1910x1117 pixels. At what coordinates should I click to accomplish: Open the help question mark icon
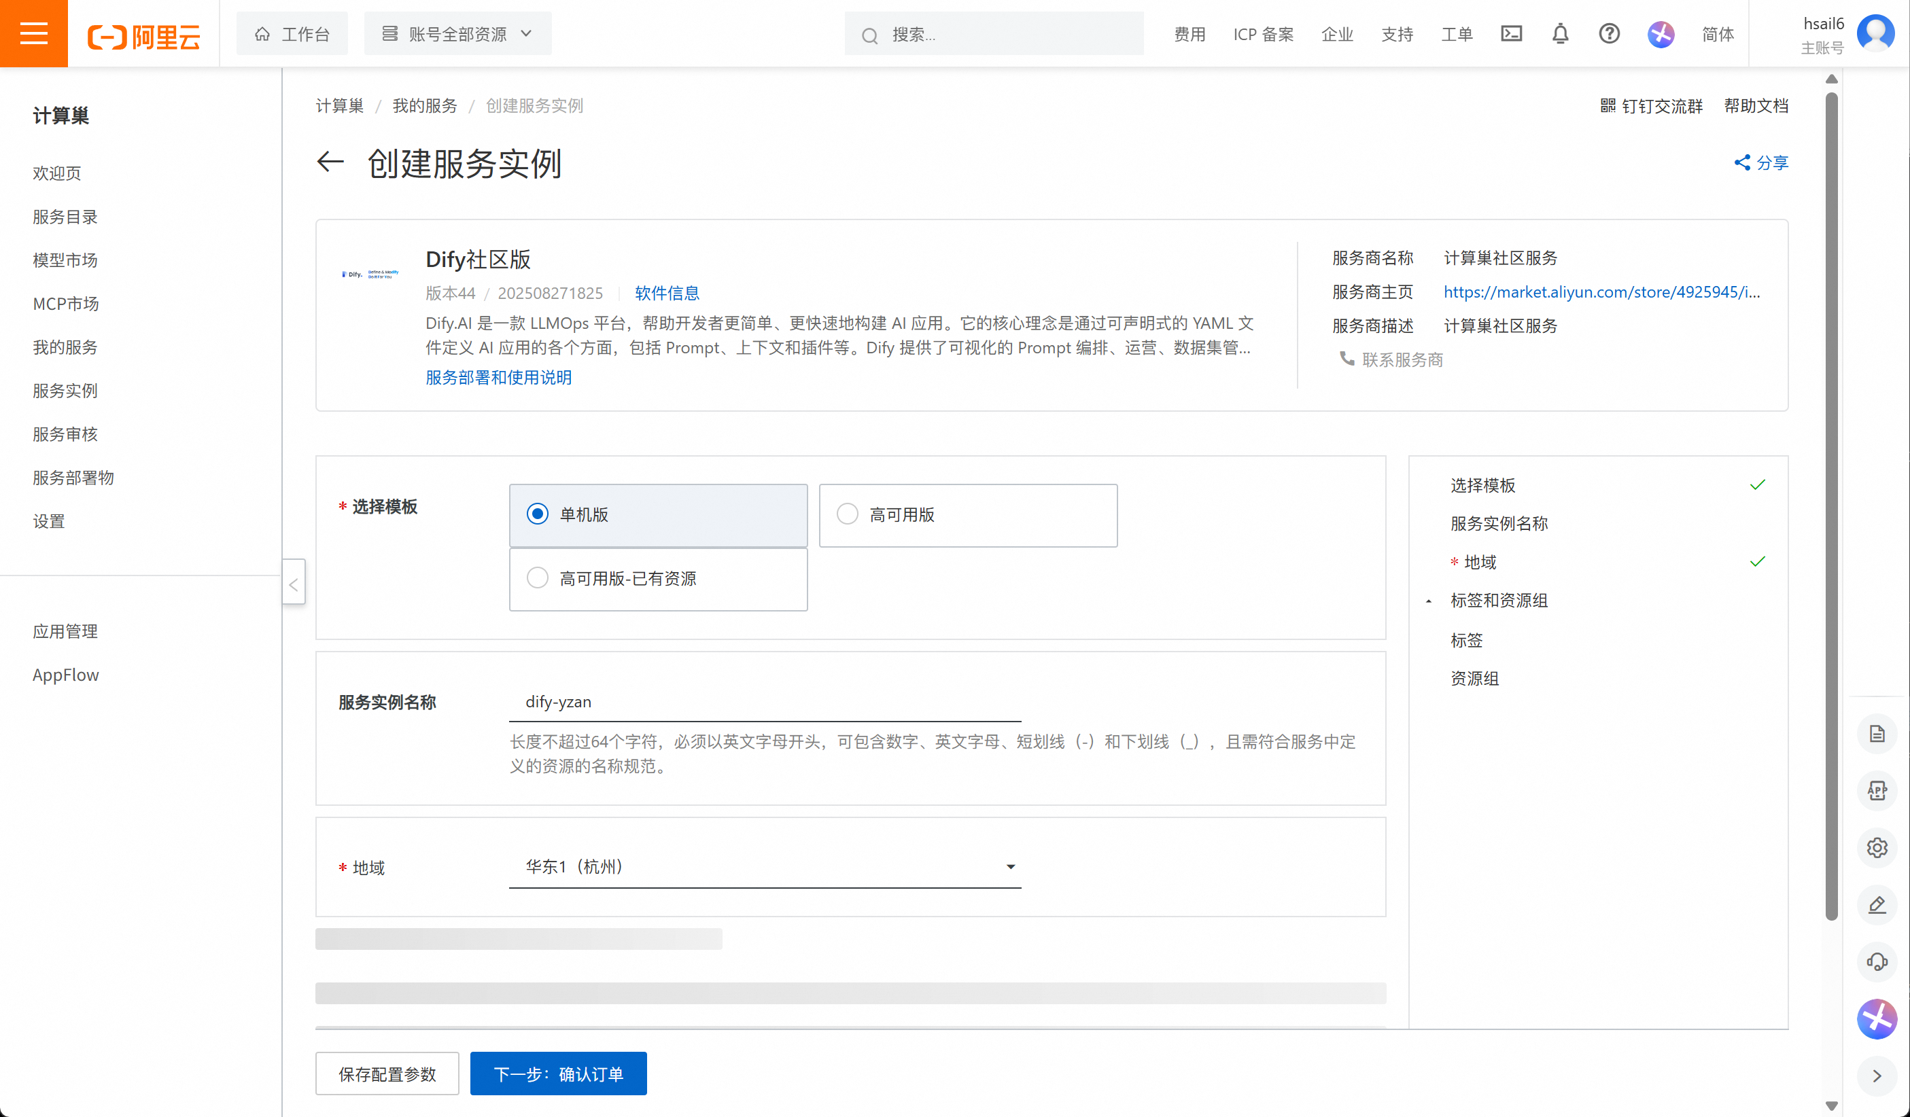tap(1609, 33)
